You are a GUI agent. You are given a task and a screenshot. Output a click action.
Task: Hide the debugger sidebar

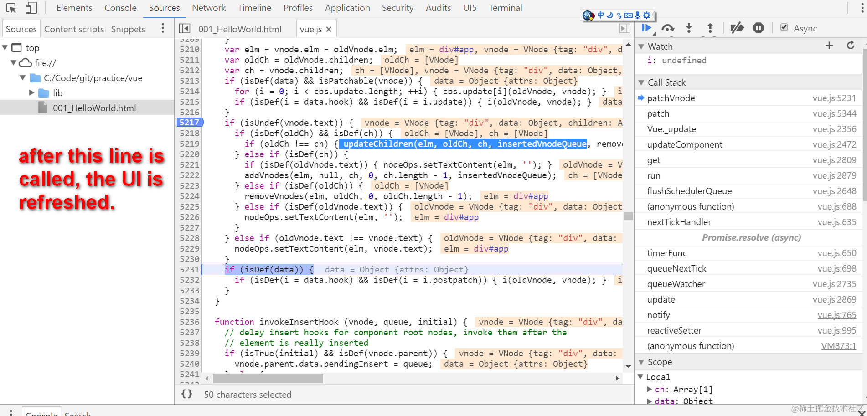pos(624,29)
